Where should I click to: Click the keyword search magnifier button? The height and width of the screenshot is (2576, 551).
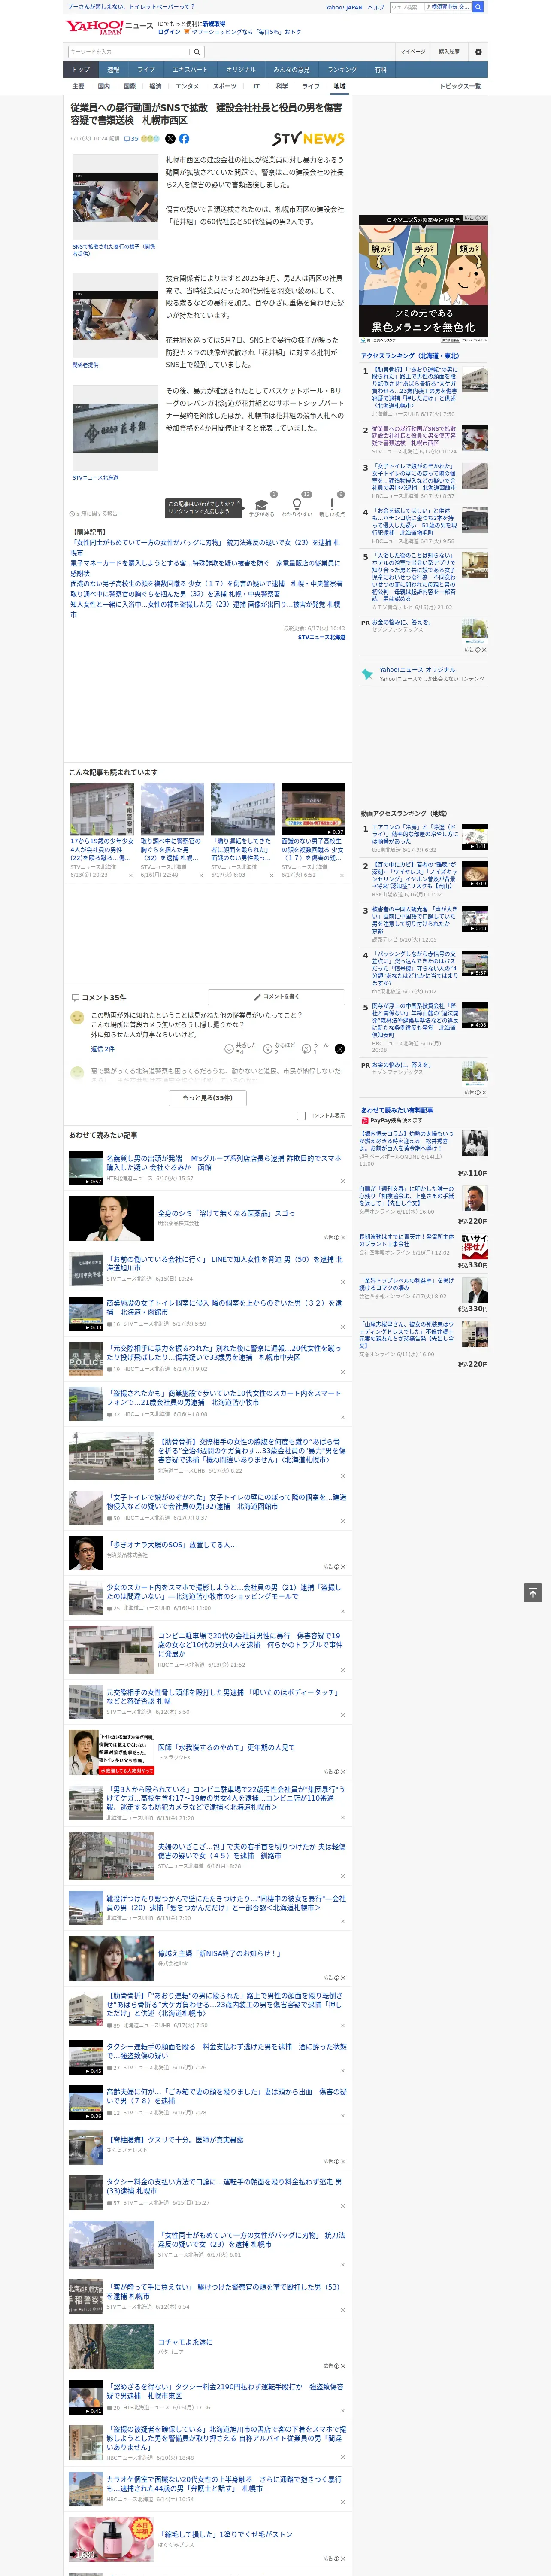click(x=197, y=52)
